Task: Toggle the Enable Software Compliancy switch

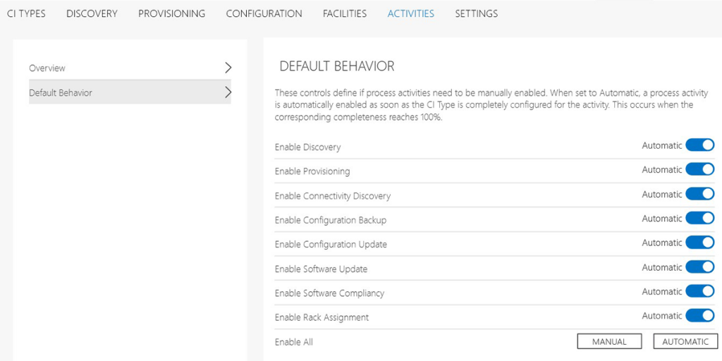Action: click(699, 291)
